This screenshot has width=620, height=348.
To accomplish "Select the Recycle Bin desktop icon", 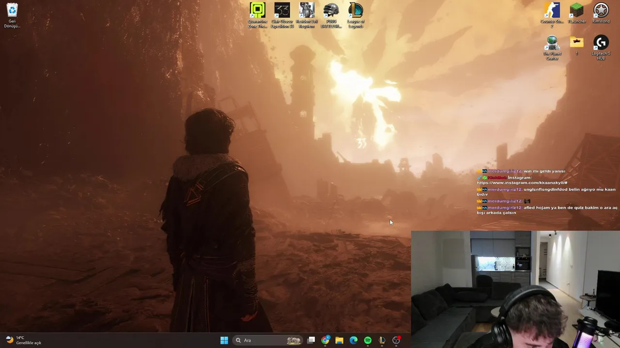I will (12, 16).
